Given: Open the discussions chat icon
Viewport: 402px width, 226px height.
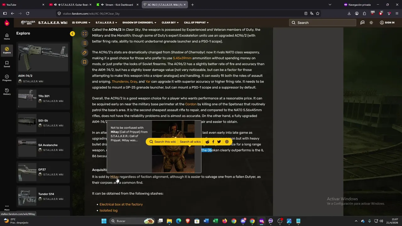Looking at the screenshot, I should click(x=362, y=23).
